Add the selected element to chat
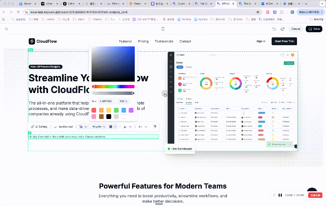The height and width of the screenshot is (206, 326). click(x=63, y=126)
